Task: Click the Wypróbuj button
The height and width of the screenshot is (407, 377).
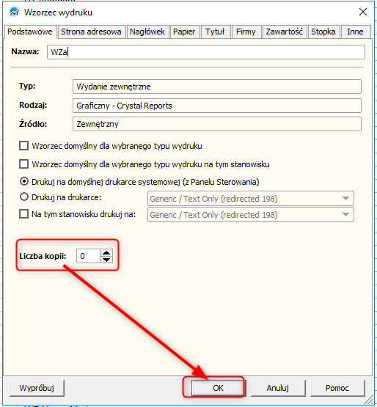Action: click(x=37, y=388)
